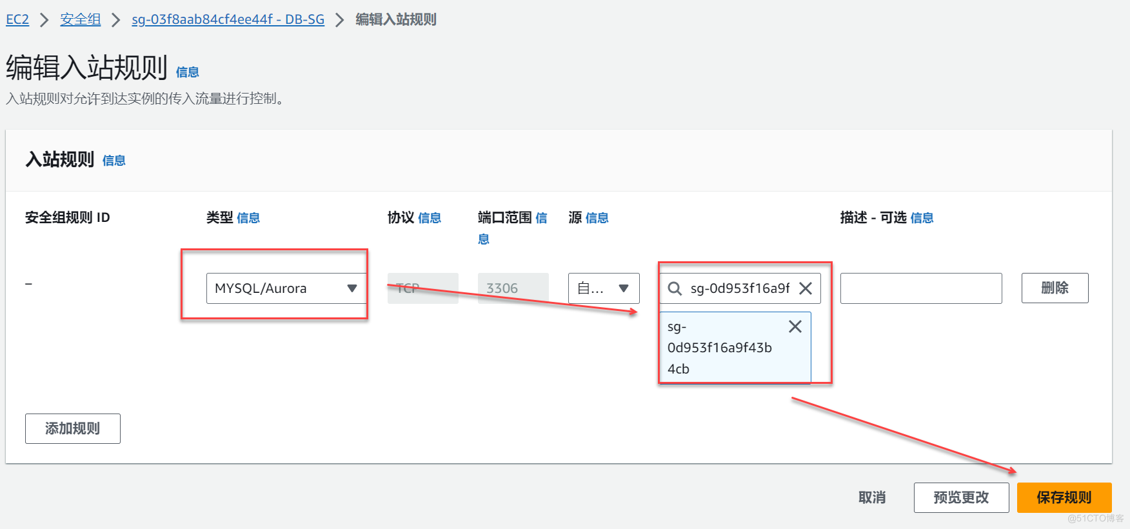Select the sg-0d953f16a9f43b4cb source tag text
Image resolution: width=1130 pixels, height=529 pixels.
720,348
